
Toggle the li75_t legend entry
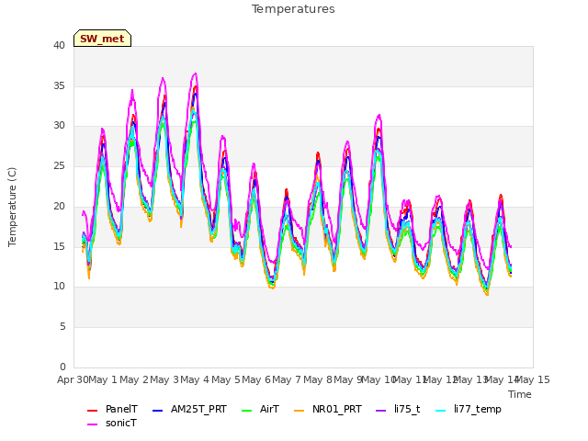click(398, 409)
